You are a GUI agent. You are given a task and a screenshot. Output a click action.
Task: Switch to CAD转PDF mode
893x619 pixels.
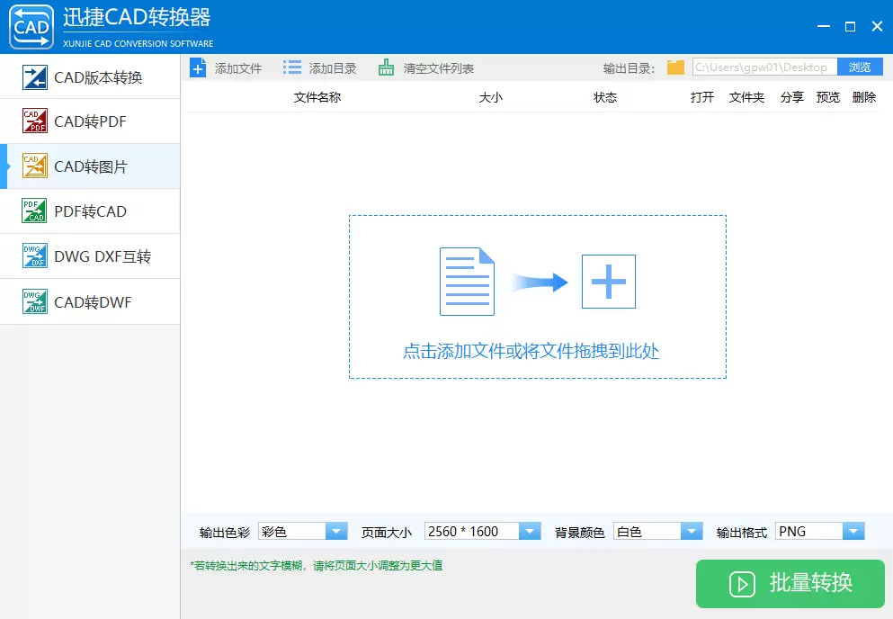90,121
